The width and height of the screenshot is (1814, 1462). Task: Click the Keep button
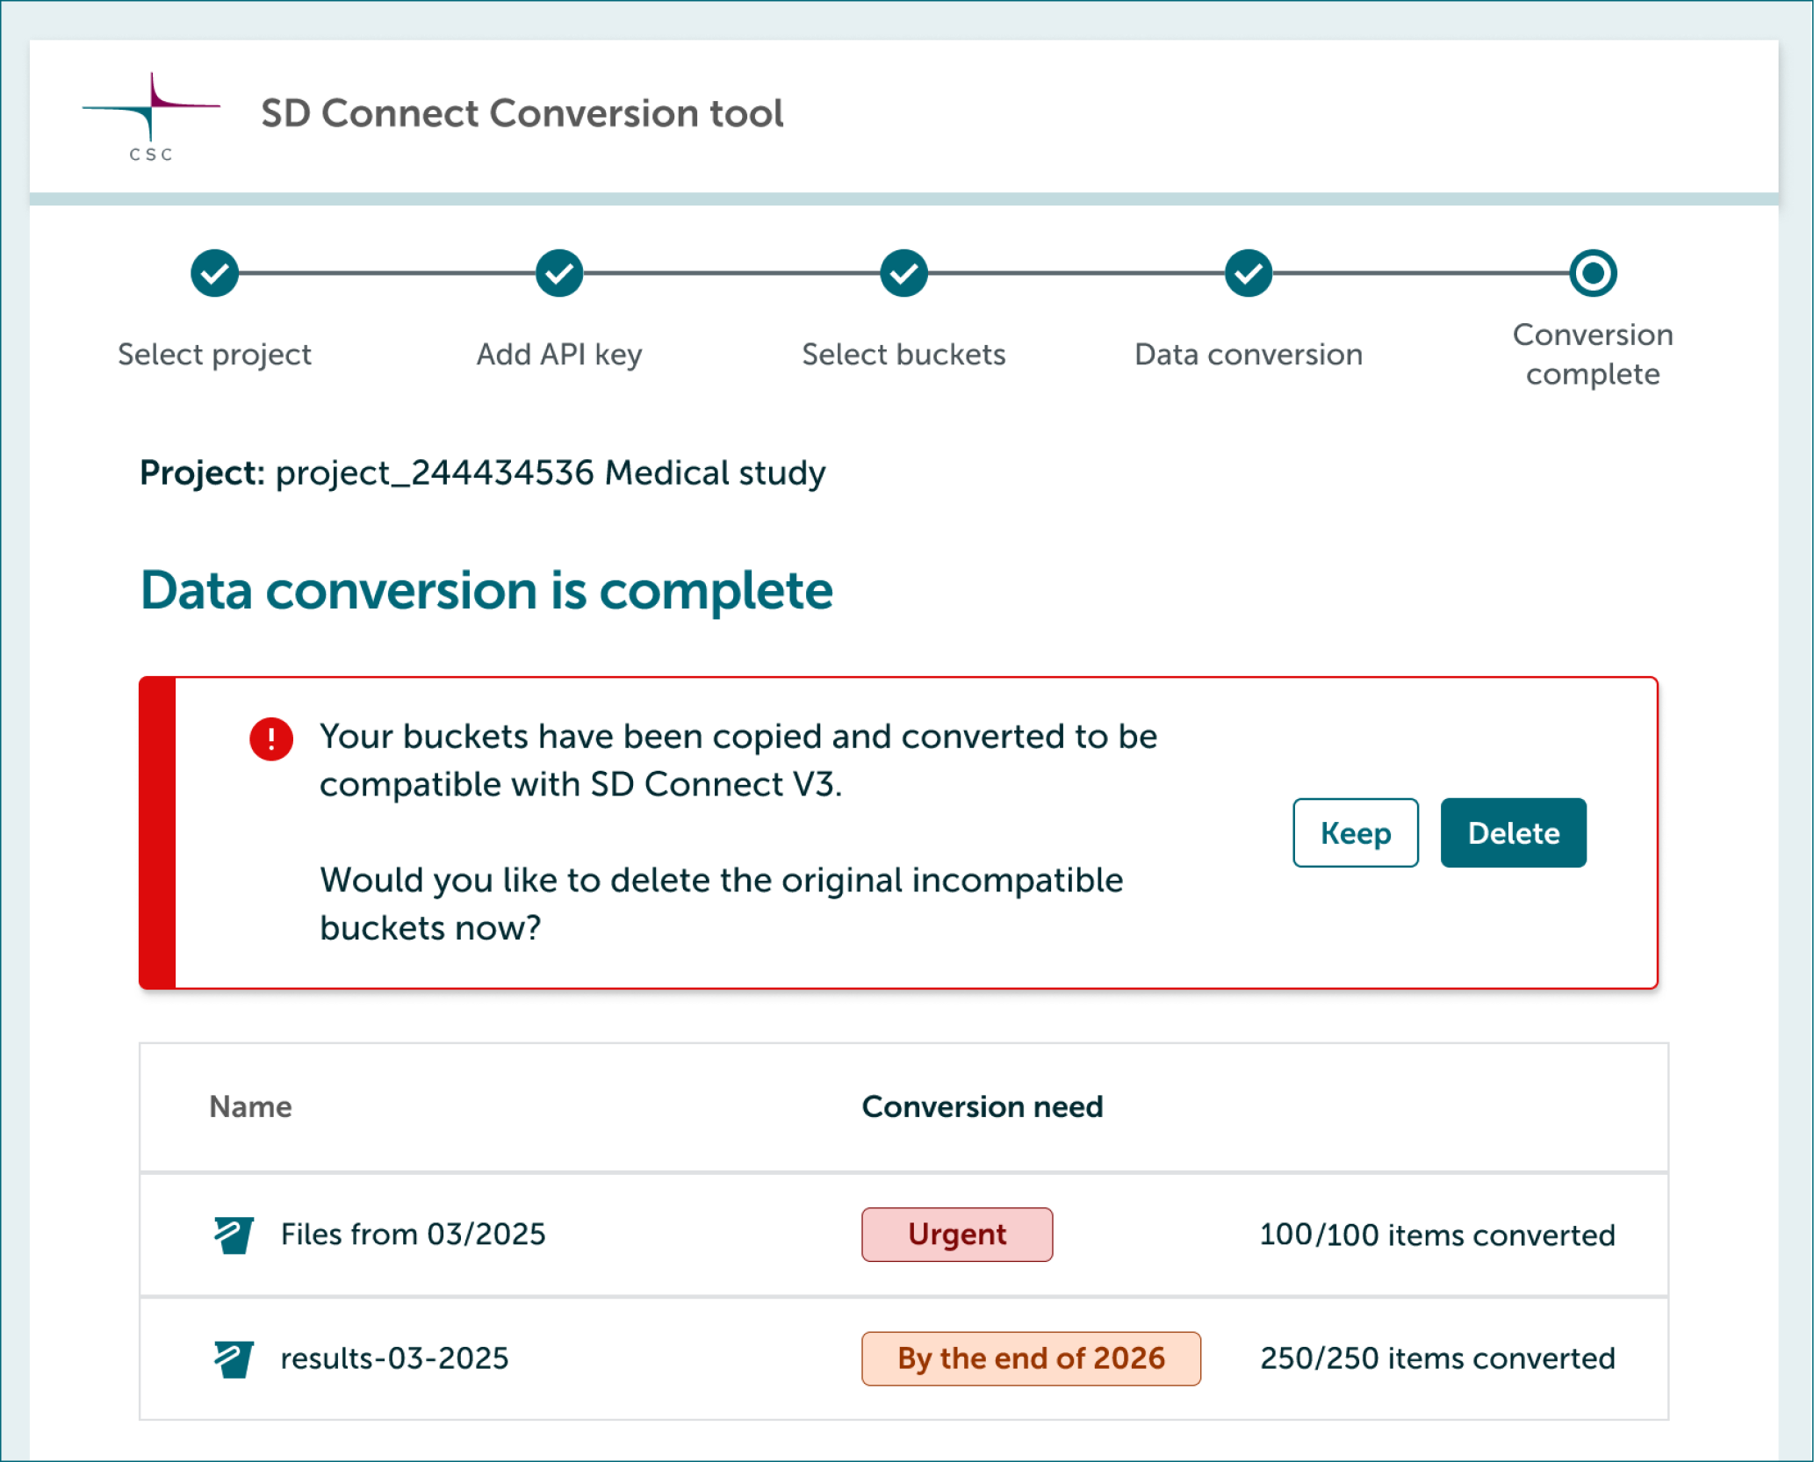click(1355, 832)
